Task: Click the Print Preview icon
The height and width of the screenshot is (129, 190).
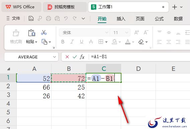Action: coord(57,19)
